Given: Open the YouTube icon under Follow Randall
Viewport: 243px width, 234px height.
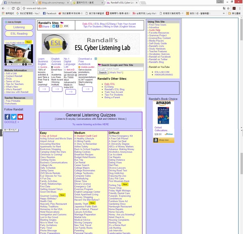Looking at the screenshot, I should click(20, 117).
